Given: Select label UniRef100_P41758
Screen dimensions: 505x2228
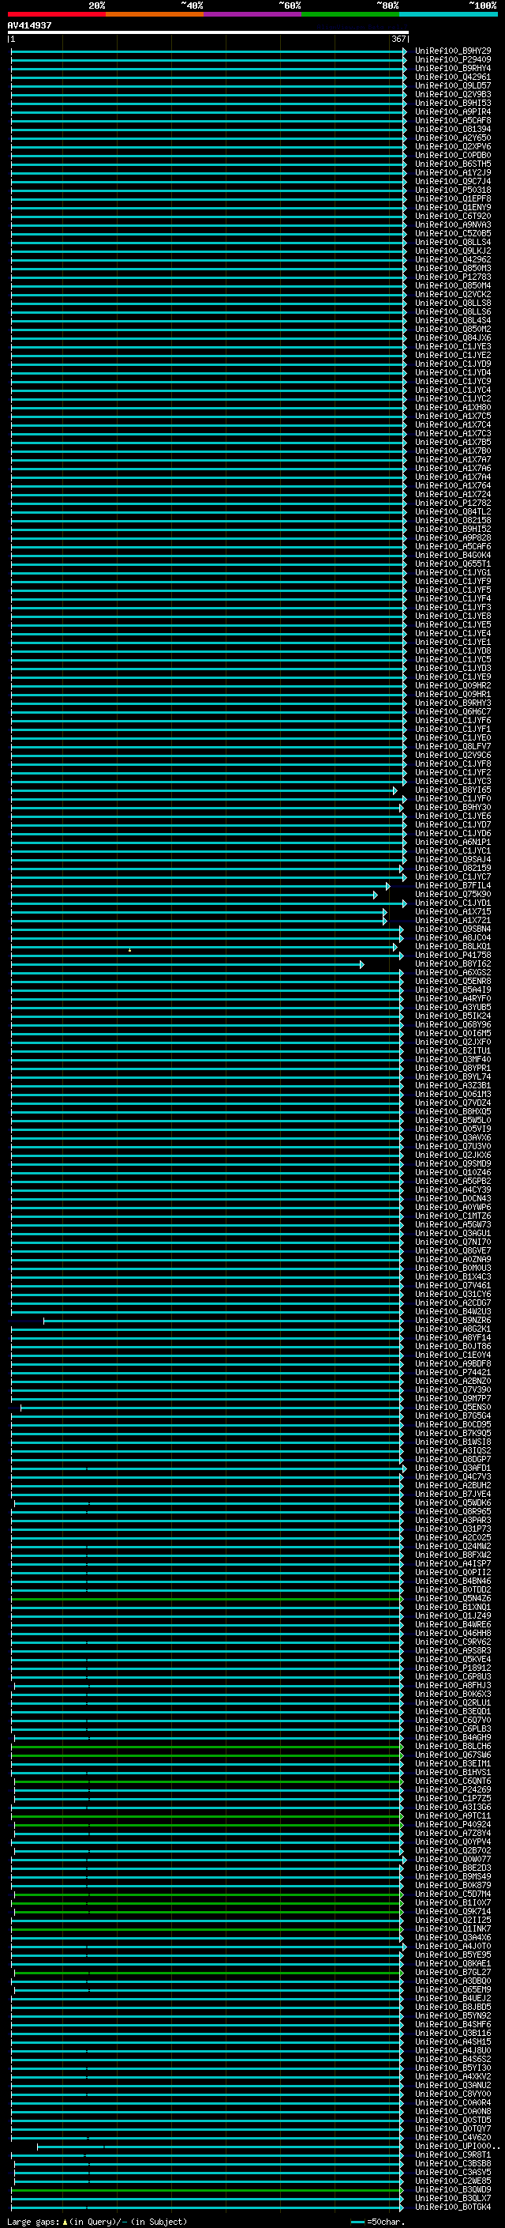Looking at the screenshot, I should click(453, 955).
